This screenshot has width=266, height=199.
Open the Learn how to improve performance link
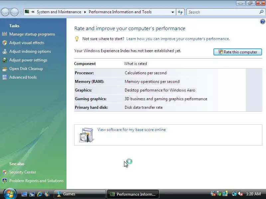pyautogui.click(x=178, y=39)
